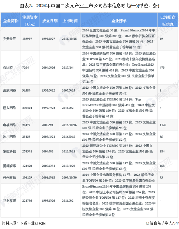Click founding date '1995/5/26'
Viewport: 179px width, 229px height.
click(48, 201)
